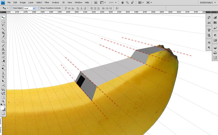Select the Crop tool
The height and width of the screenshot is (135, 218).
tap(3, 33)
